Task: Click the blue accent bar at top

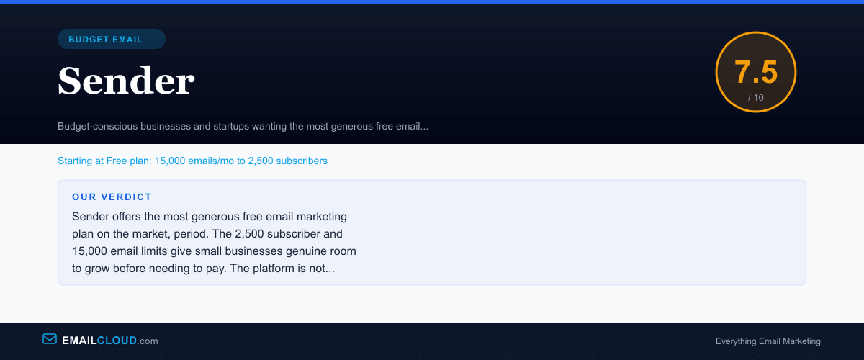Action: (432, 1)
